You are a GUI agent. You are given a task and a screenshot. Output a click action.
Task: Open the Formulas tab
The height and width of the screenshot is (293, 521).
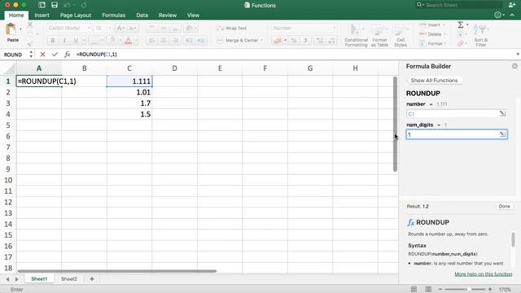click(x=114, y=15)
